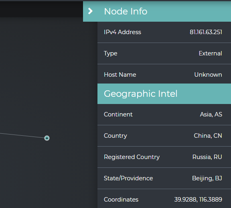Viewport: 231px width, 208px height.
Task: Select the Russia, RU value
Action: click(207, 157)
